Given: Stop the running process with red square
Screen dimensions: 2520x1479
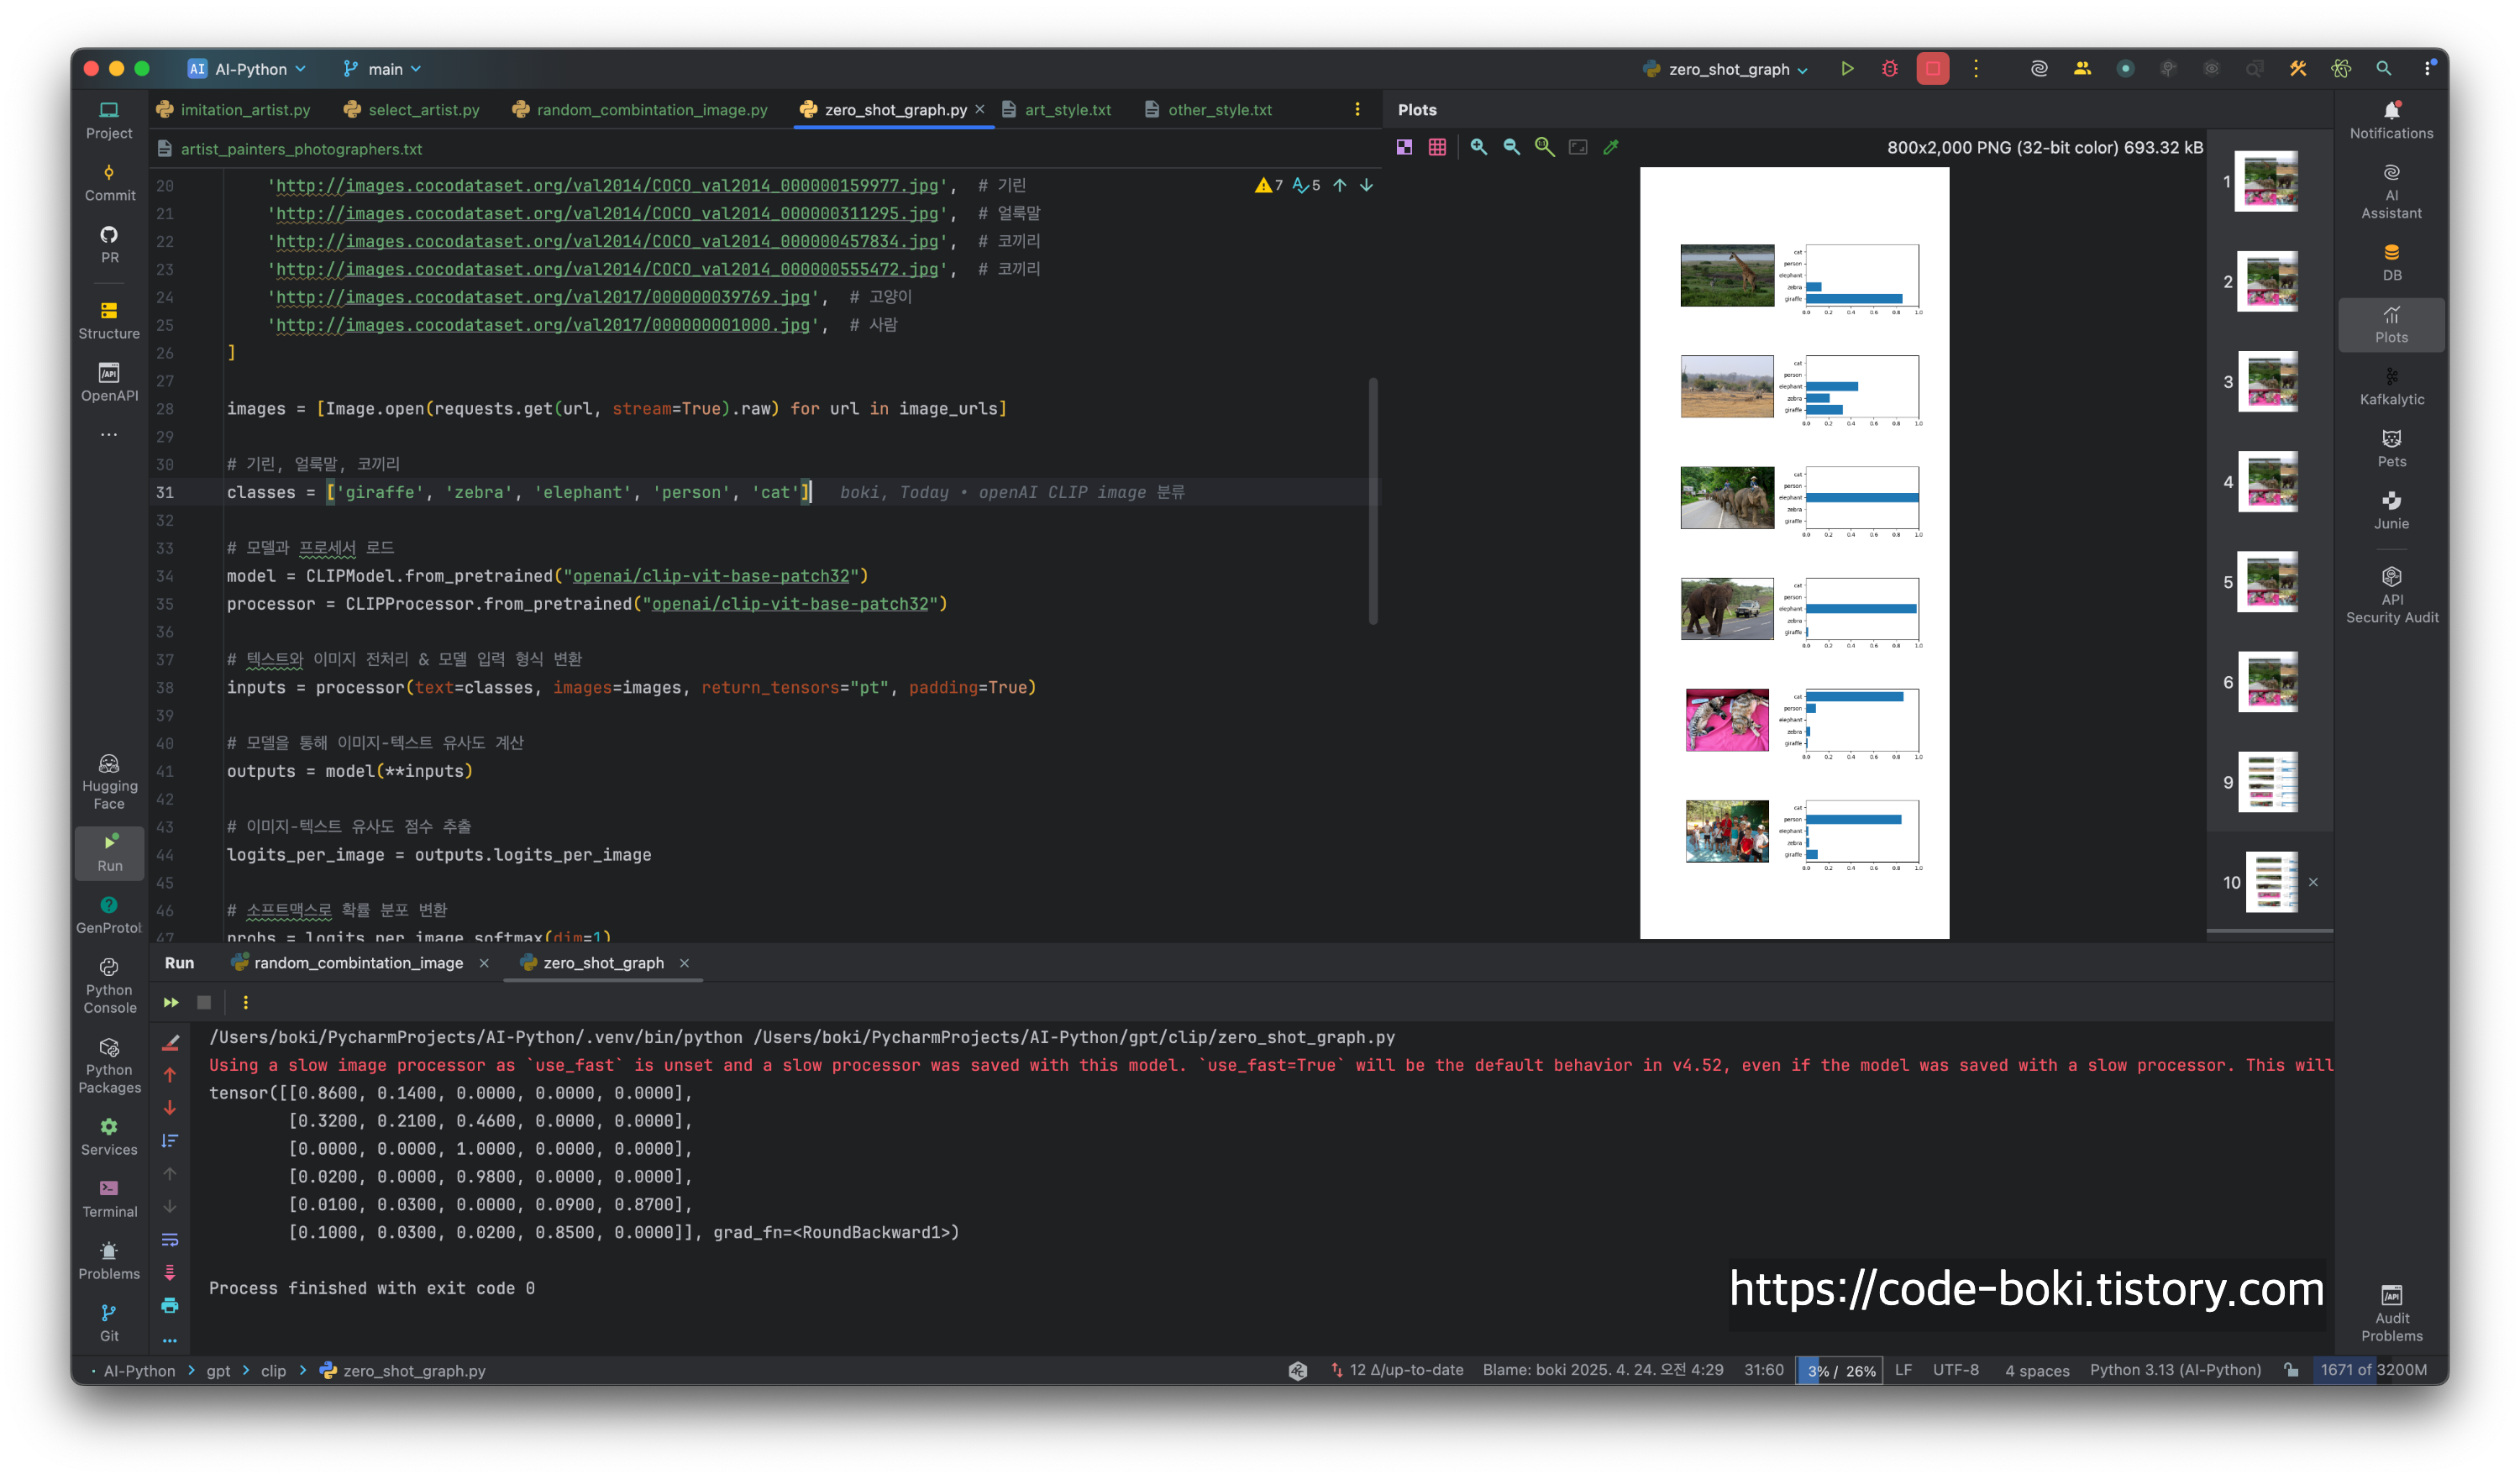Looking at the screenshot, I should point(1932,69).
